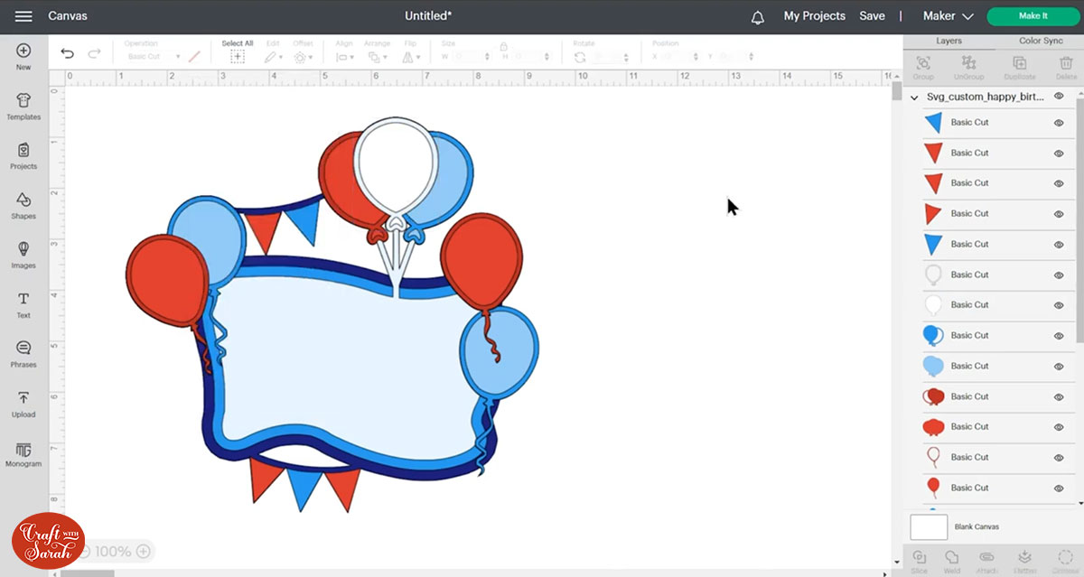
Task: Open the Templates panel
Action: [23, 106]
